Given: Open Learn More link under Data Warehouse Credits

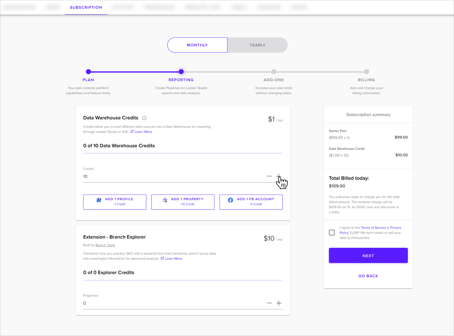Looking at the screenshot, I should (143, 132).
